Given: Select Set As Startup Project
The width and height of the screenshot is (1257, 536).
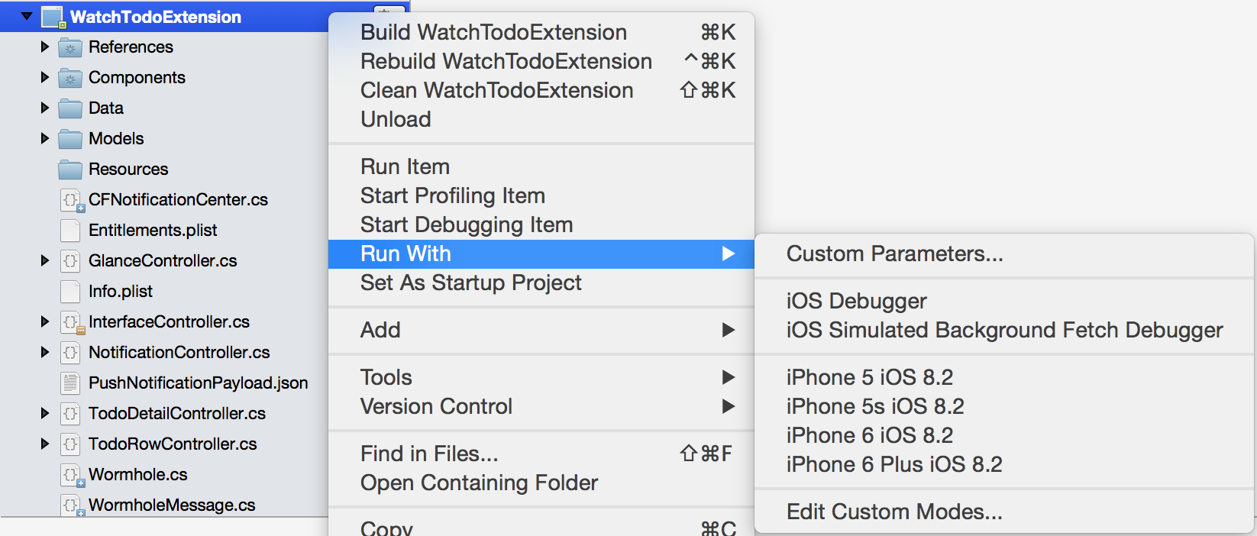Looking at the screenshot, I should pyautogui.click(x=470, y=283).
